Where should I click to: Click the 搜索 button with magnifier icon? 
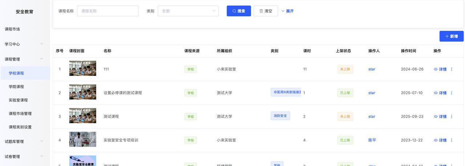click(x=239, y=11)
